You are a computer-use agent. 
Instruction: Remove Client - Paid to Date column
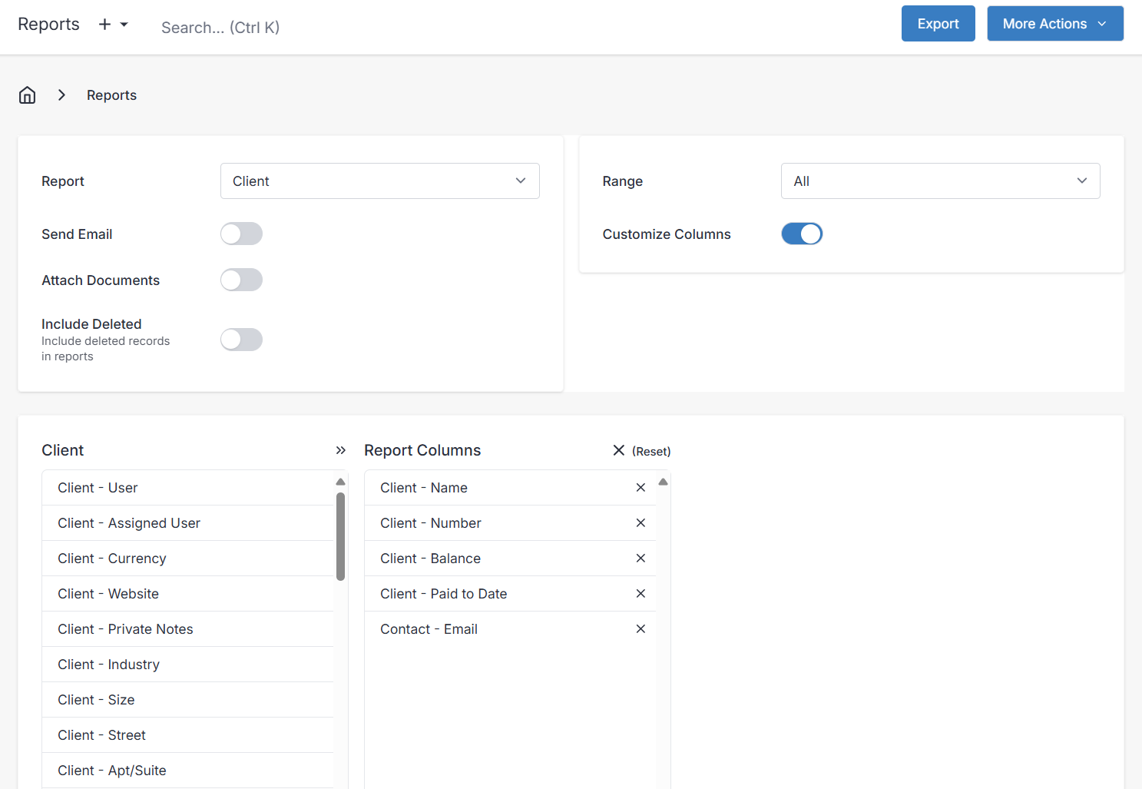coord(641,594)
